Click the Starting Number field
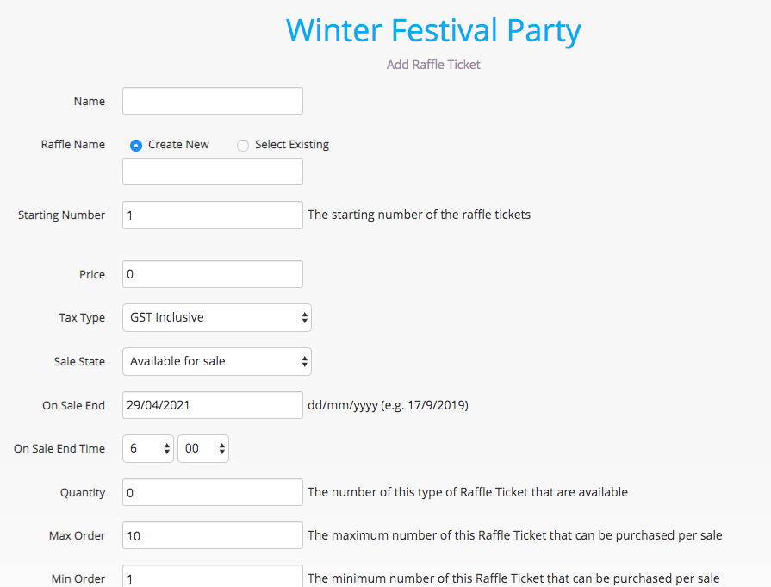 213,215
